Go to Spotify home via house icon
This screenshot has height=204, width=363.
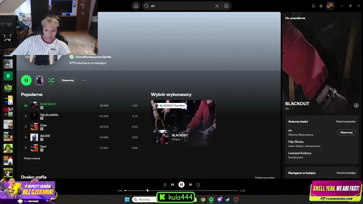tap(136, 6)
